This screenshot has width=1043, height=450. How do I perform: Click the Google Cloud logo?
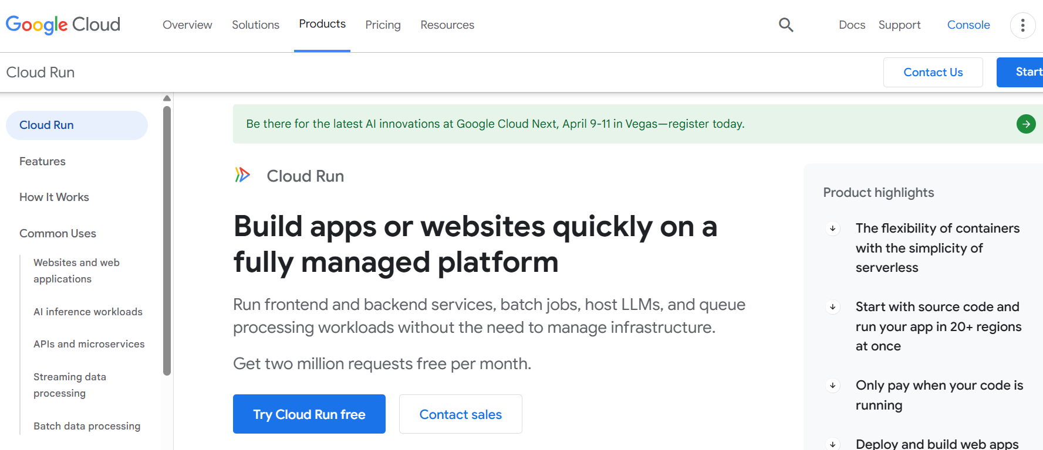click(x=63, y=25)
